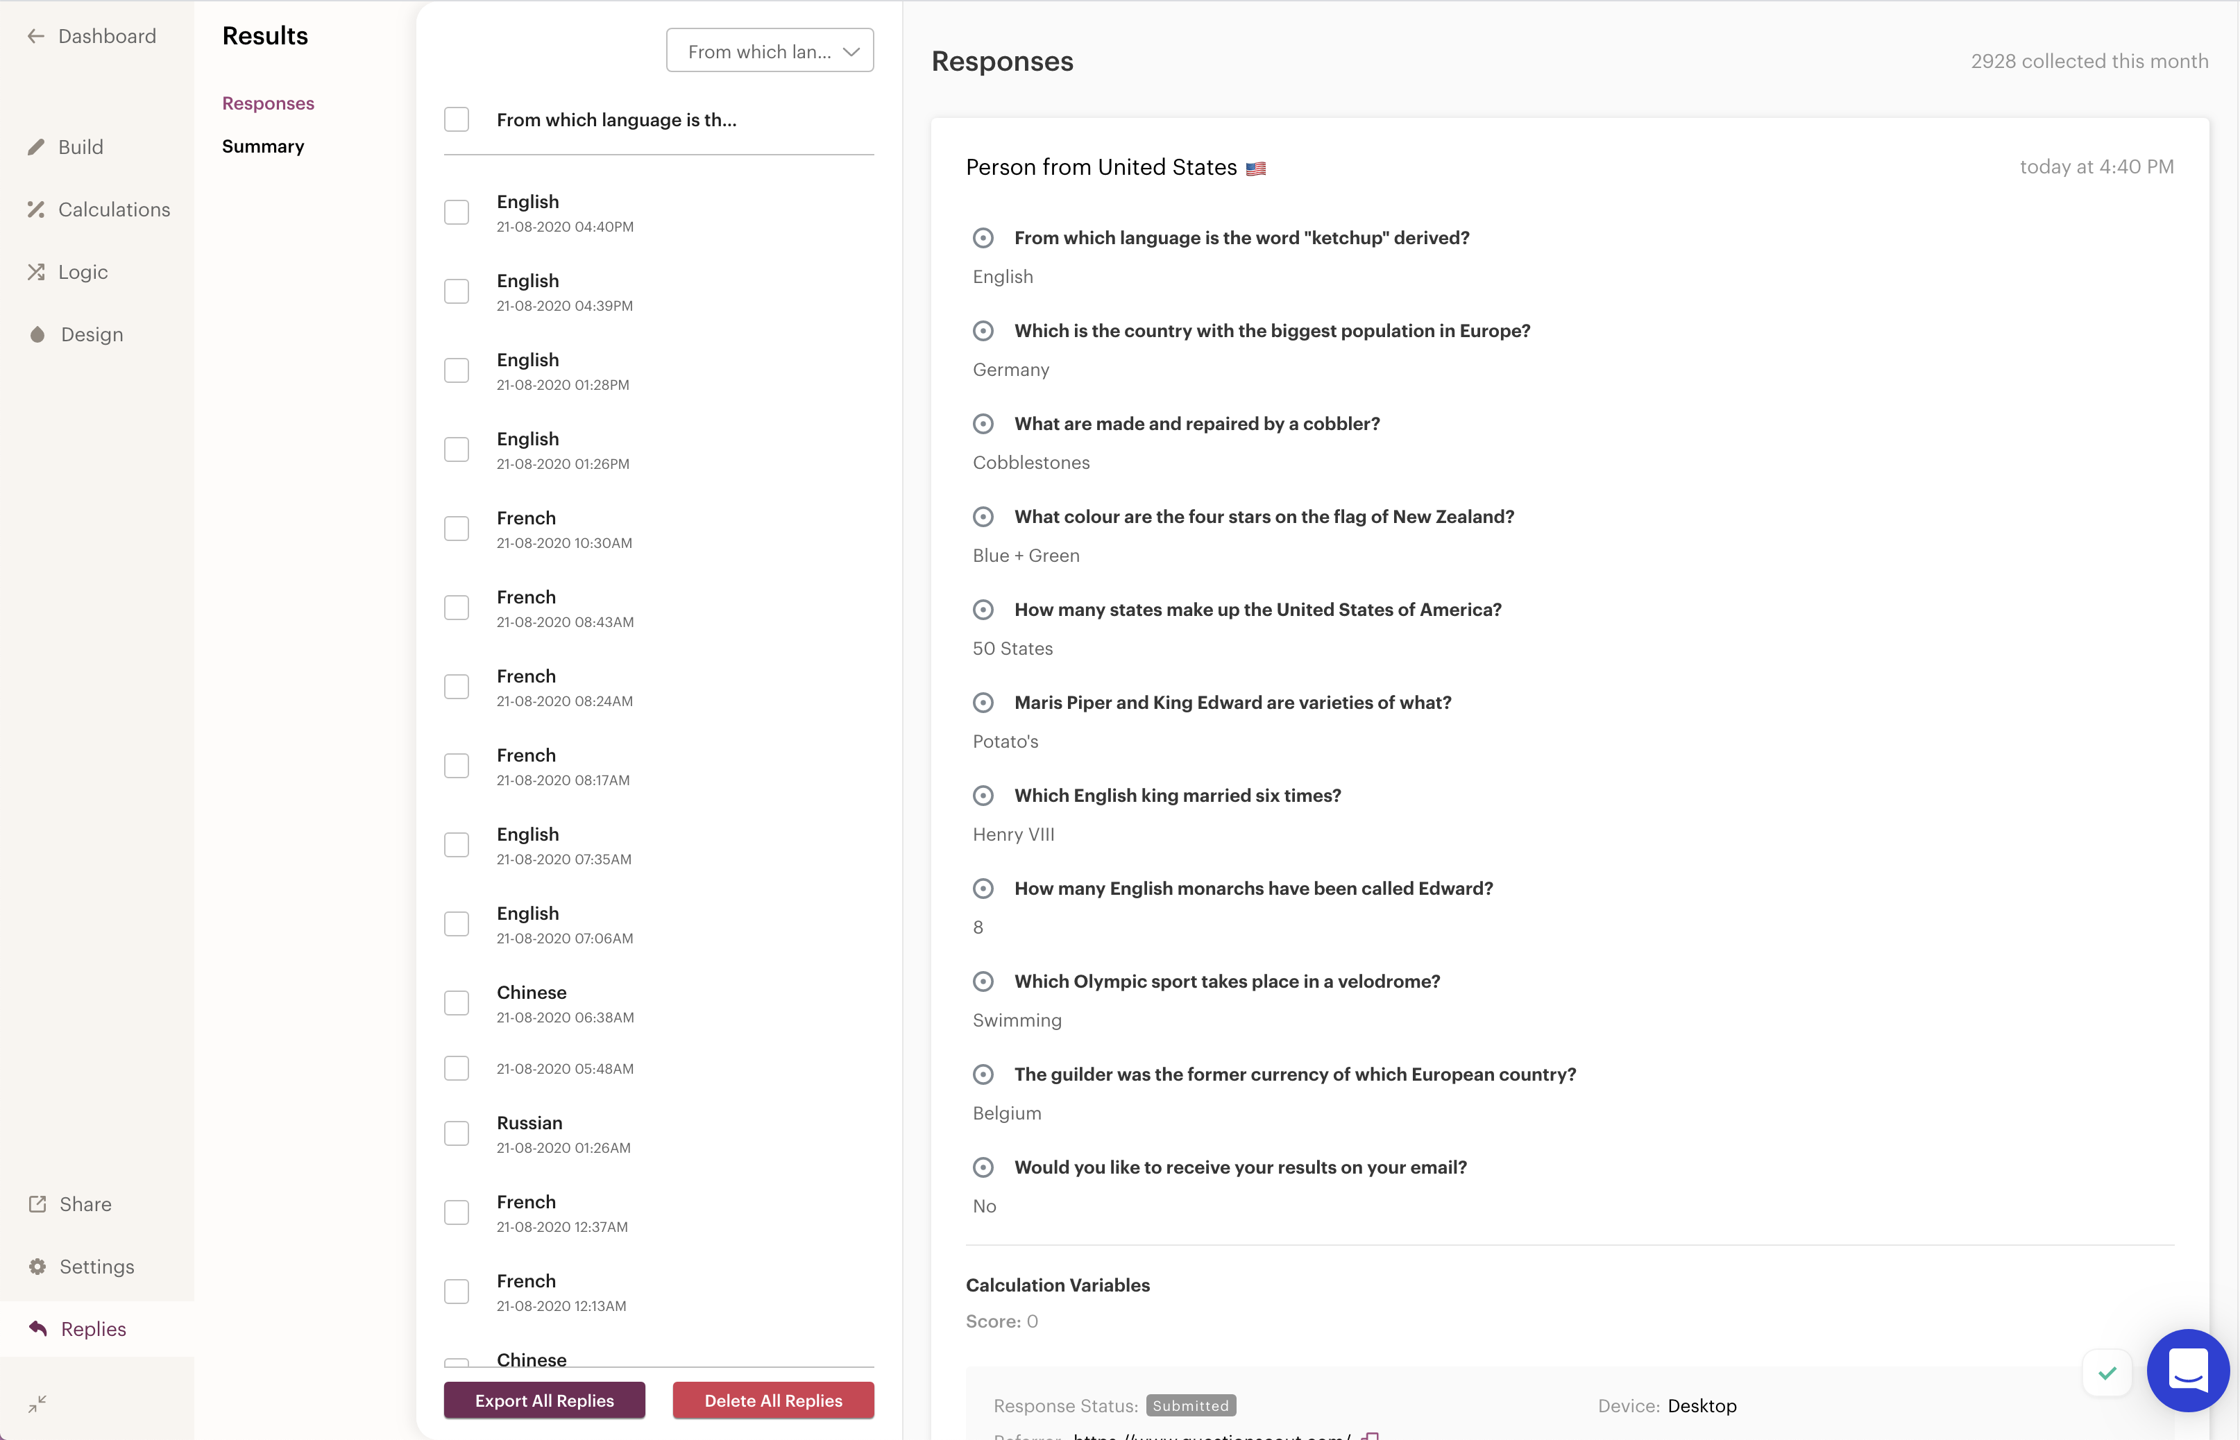The height and width of the screenshot is (1440, 2240).
Task: Tick the select-all checkbox in the list header
Action: [457, 120]
